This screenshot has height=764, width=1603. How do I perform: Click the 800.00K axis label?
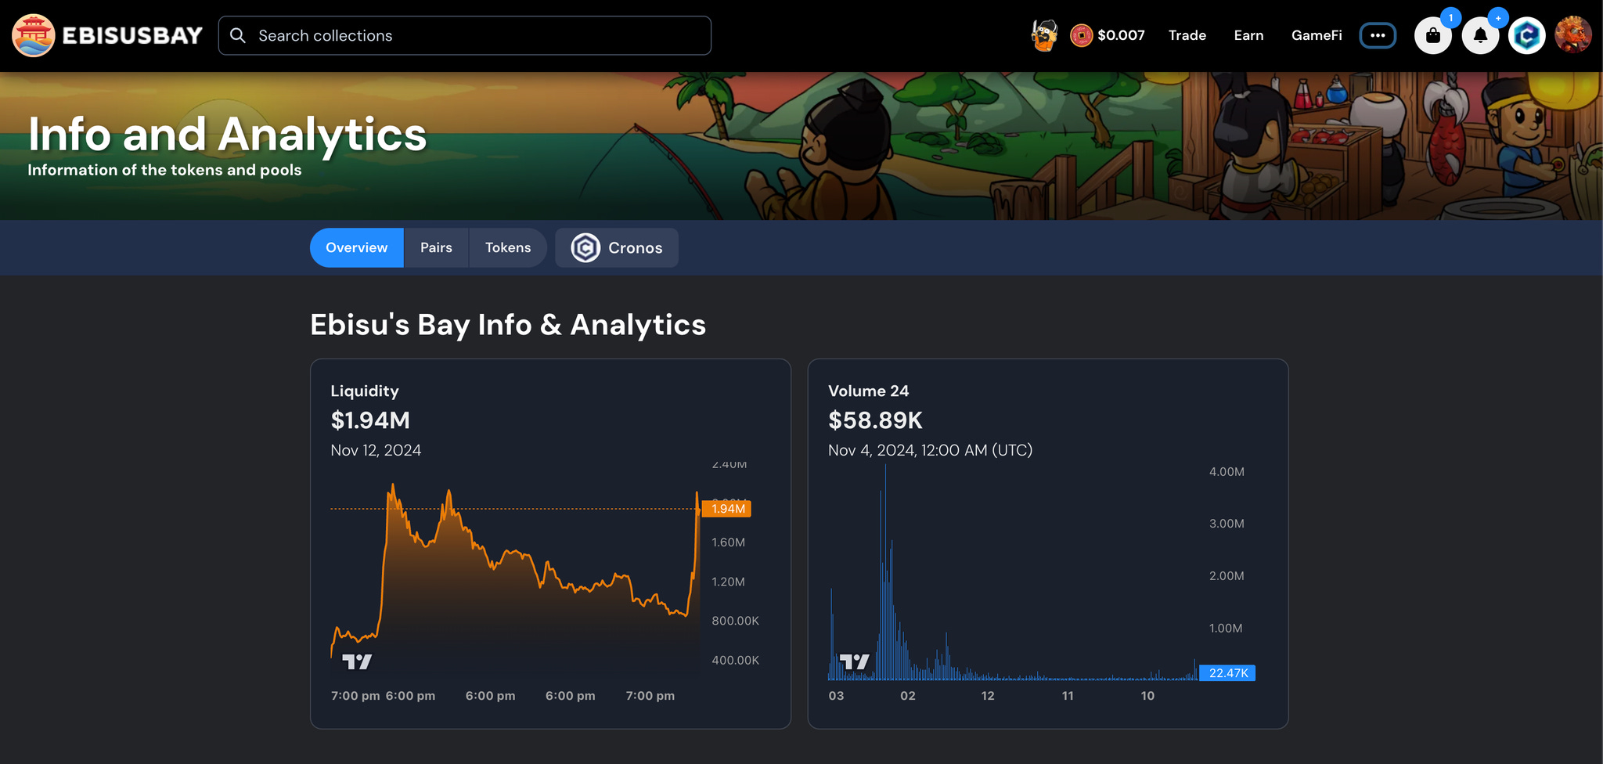point(735,621)
